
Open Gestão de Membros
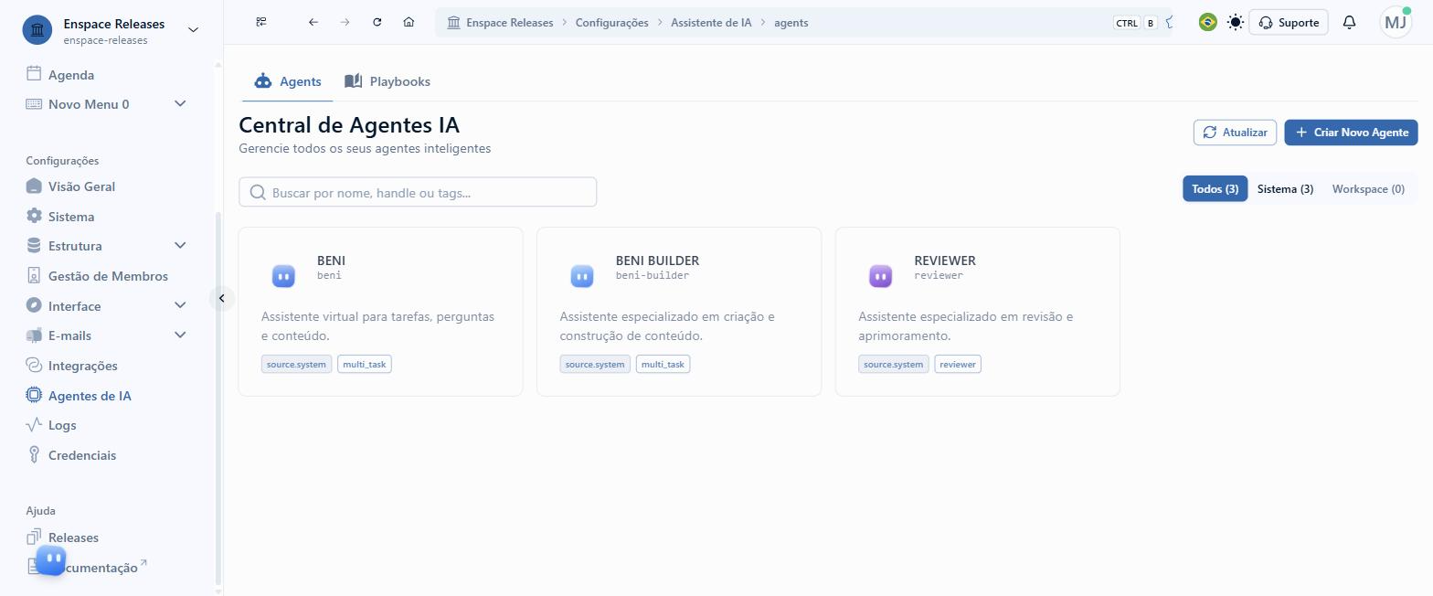coord(97,276)
